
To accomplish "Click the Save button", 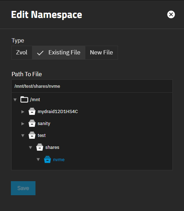I will (23, 188).
